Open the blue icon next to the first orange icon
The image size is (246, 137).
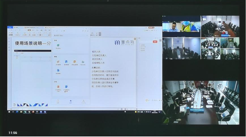66,62
